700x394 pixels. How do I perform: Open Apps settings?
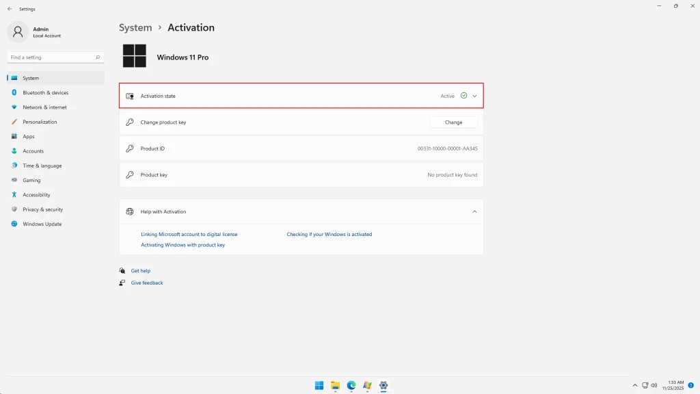click(x=29, y=136)
